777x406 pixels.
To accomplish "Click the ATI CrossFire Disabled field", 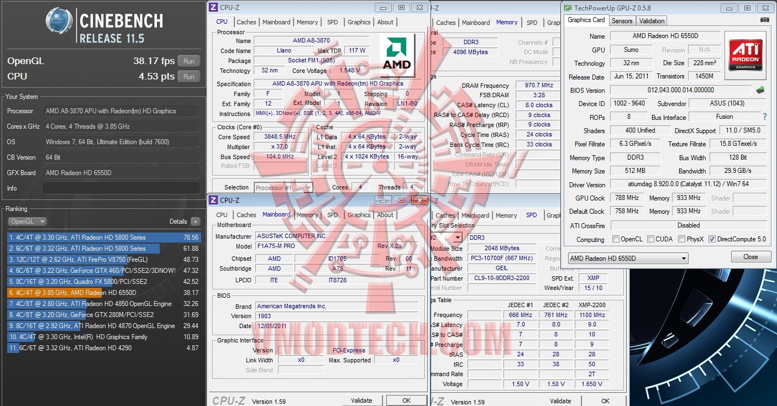I will (x=688, y=225).
